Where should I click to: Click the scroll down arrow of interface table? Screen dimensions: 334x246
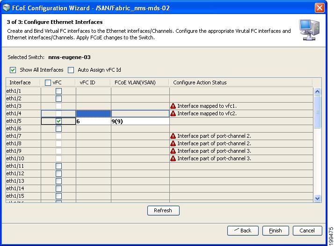[317, 198]
